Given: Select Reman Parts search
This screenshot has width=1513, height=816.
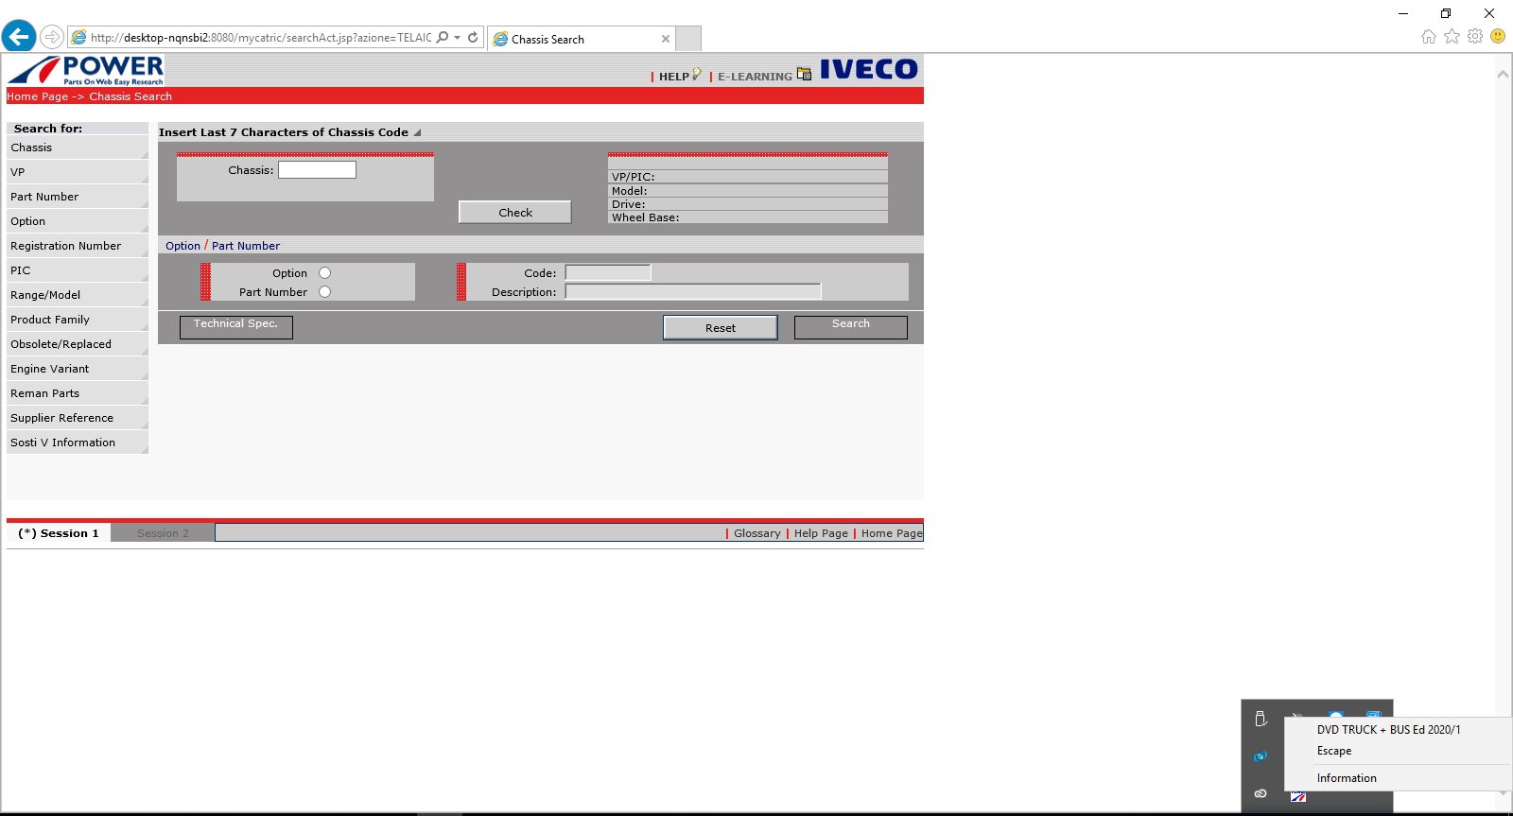Looking at the screenshot, I should coord(78,393).
